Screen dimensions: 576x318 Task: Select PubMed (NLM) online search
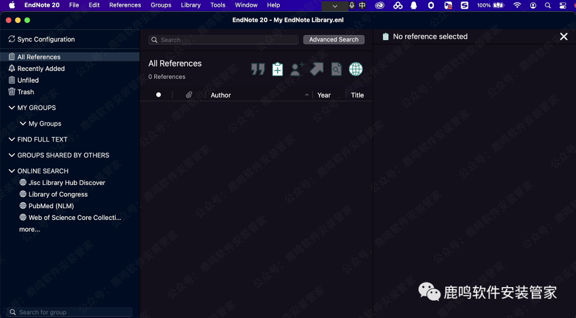[51, 206]
